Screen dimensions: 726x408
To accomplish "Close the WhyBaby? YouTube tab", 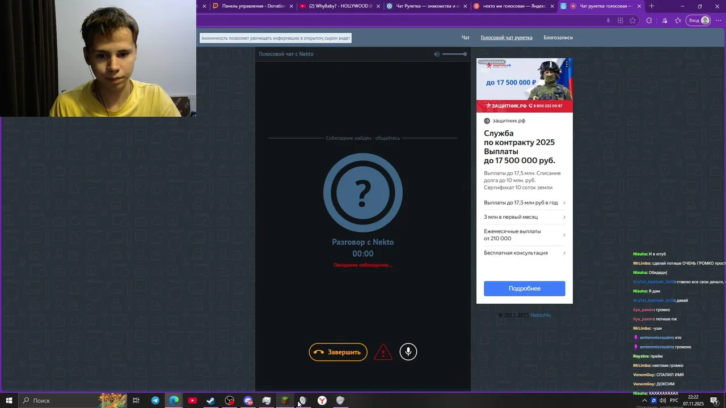I will (x=378, y=6).
